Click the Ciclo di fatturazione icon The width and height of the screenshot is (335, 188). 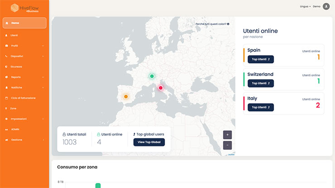[6, 98]
